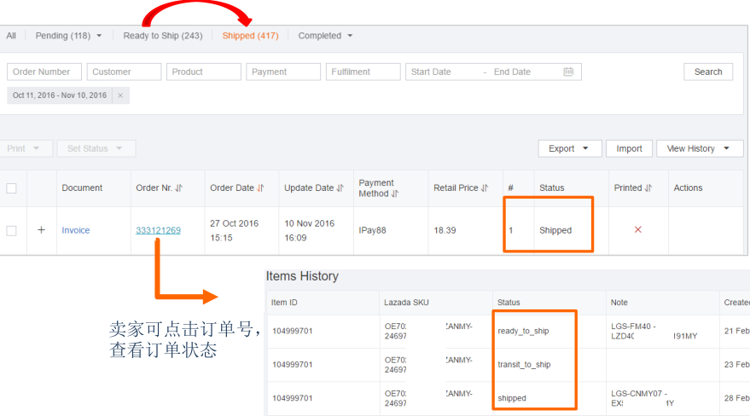The width and height of the screenshot is (750, 416).
Task: Sort by Payment Method column icon
Action: (x=395, y=194)
